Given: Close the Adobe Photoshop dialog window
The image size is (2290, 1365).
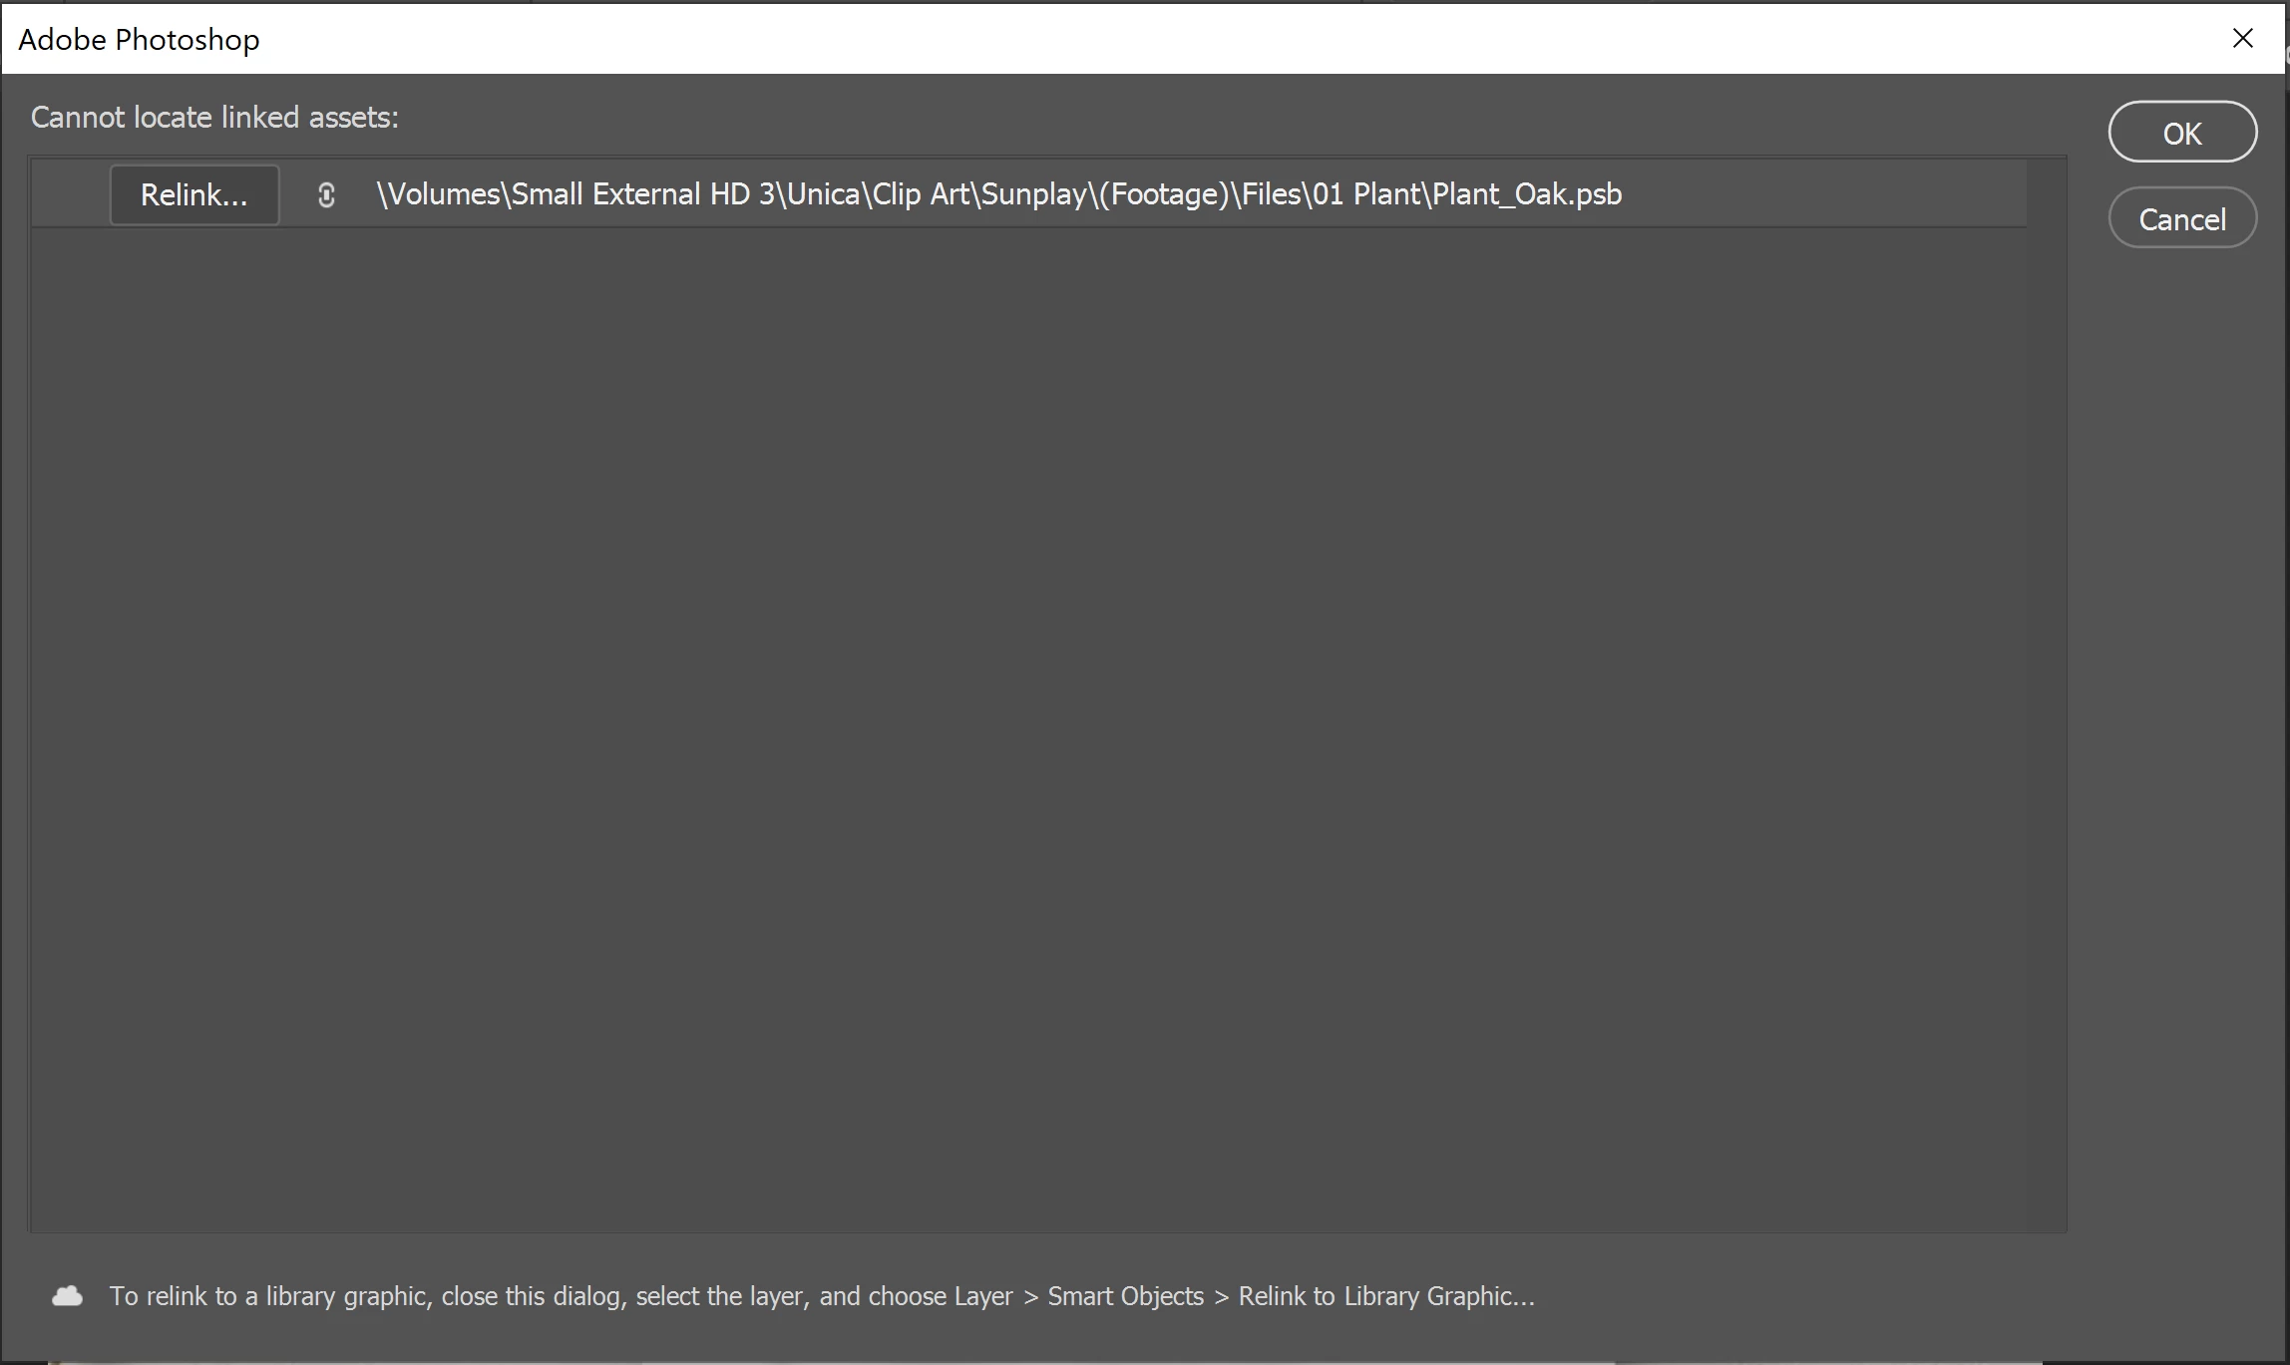Looking at the screenshot, I should click(2242, 38).
